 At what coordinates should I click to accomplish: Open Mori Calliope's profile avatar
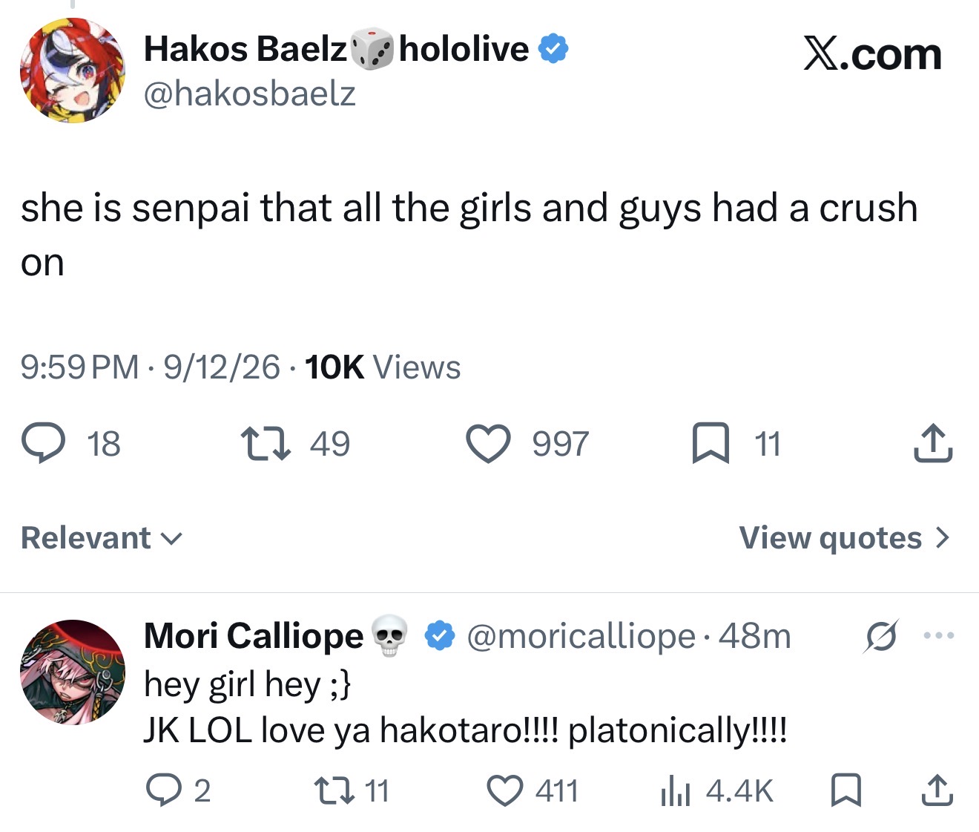point(73,672)
